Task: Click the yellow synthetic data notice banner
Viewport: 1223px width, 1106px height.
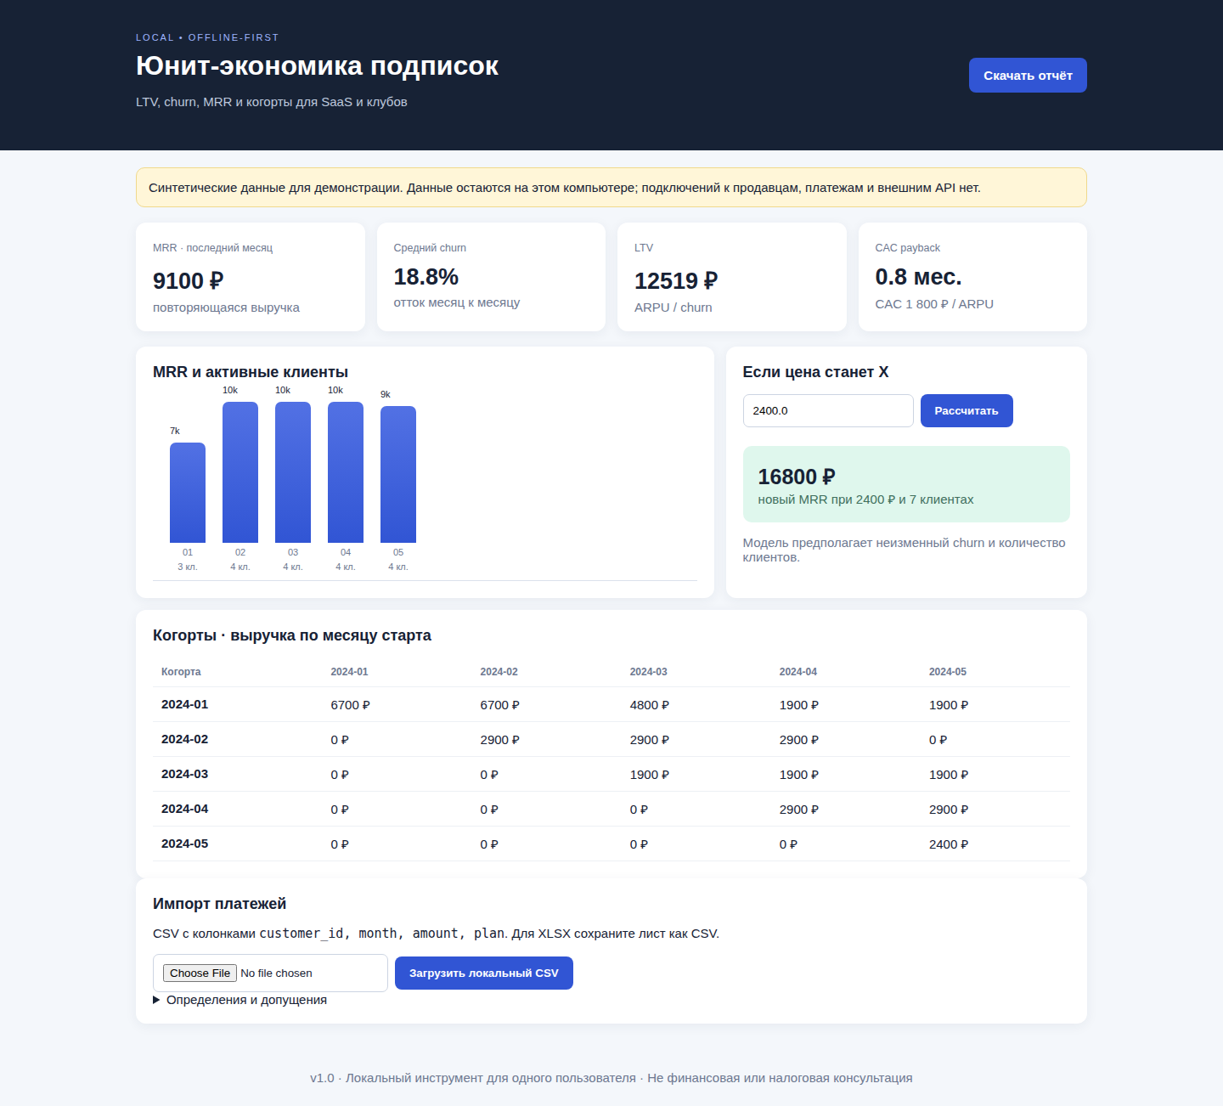Action: tap(611, 188)
